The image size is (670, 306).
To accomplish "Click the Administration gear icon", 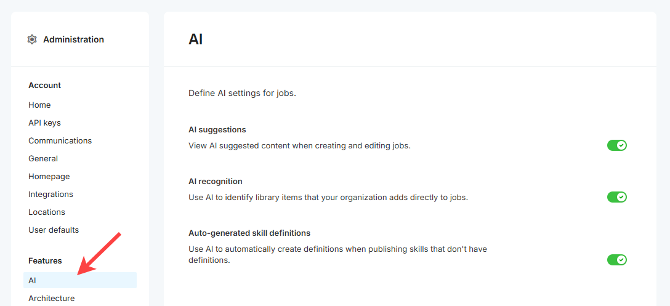I will pos(32,39).
